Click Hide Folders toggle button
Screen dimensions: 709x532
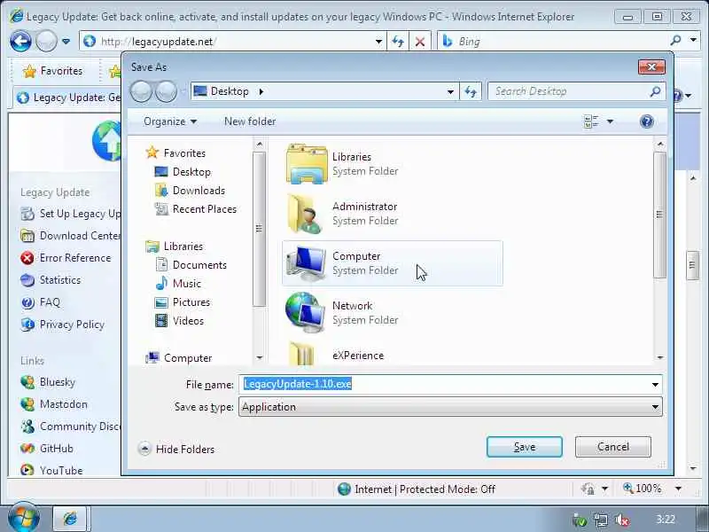point(176,450)
